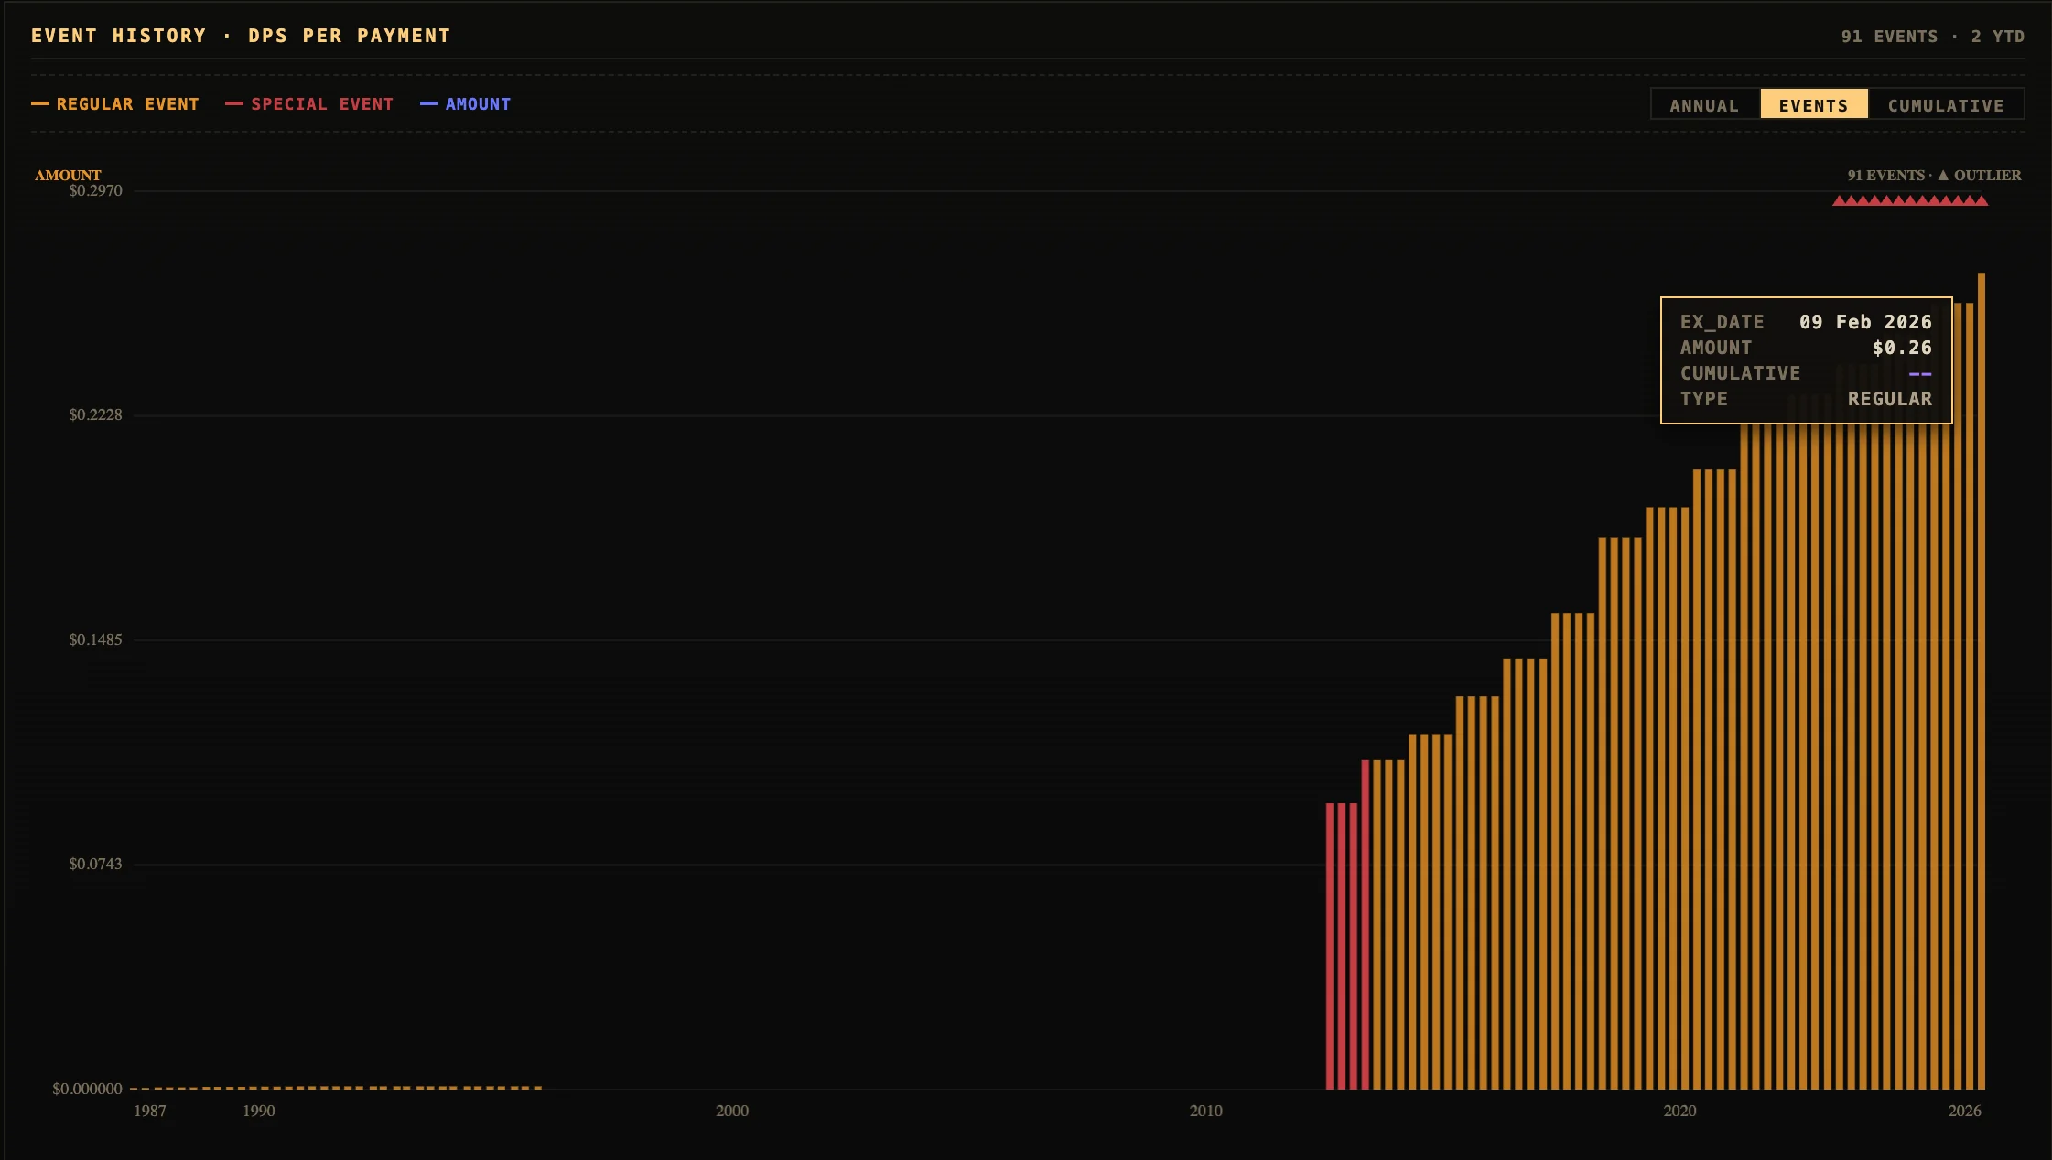Click the 2020 x-axis label
This screenshot has height=1160, width=2052.
tap(1679, 1111)
